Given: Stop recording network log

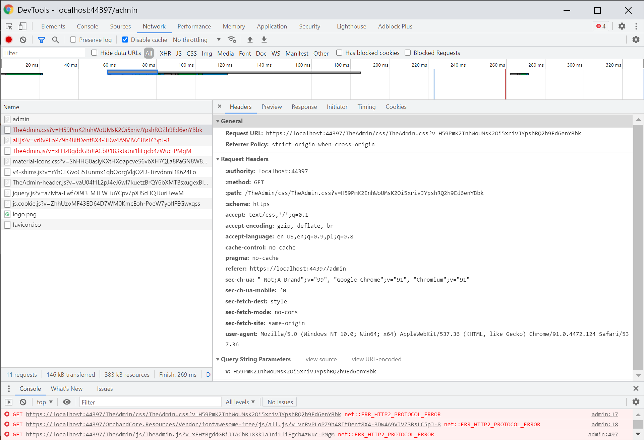Looking at the screenshot, I should 8,40.
